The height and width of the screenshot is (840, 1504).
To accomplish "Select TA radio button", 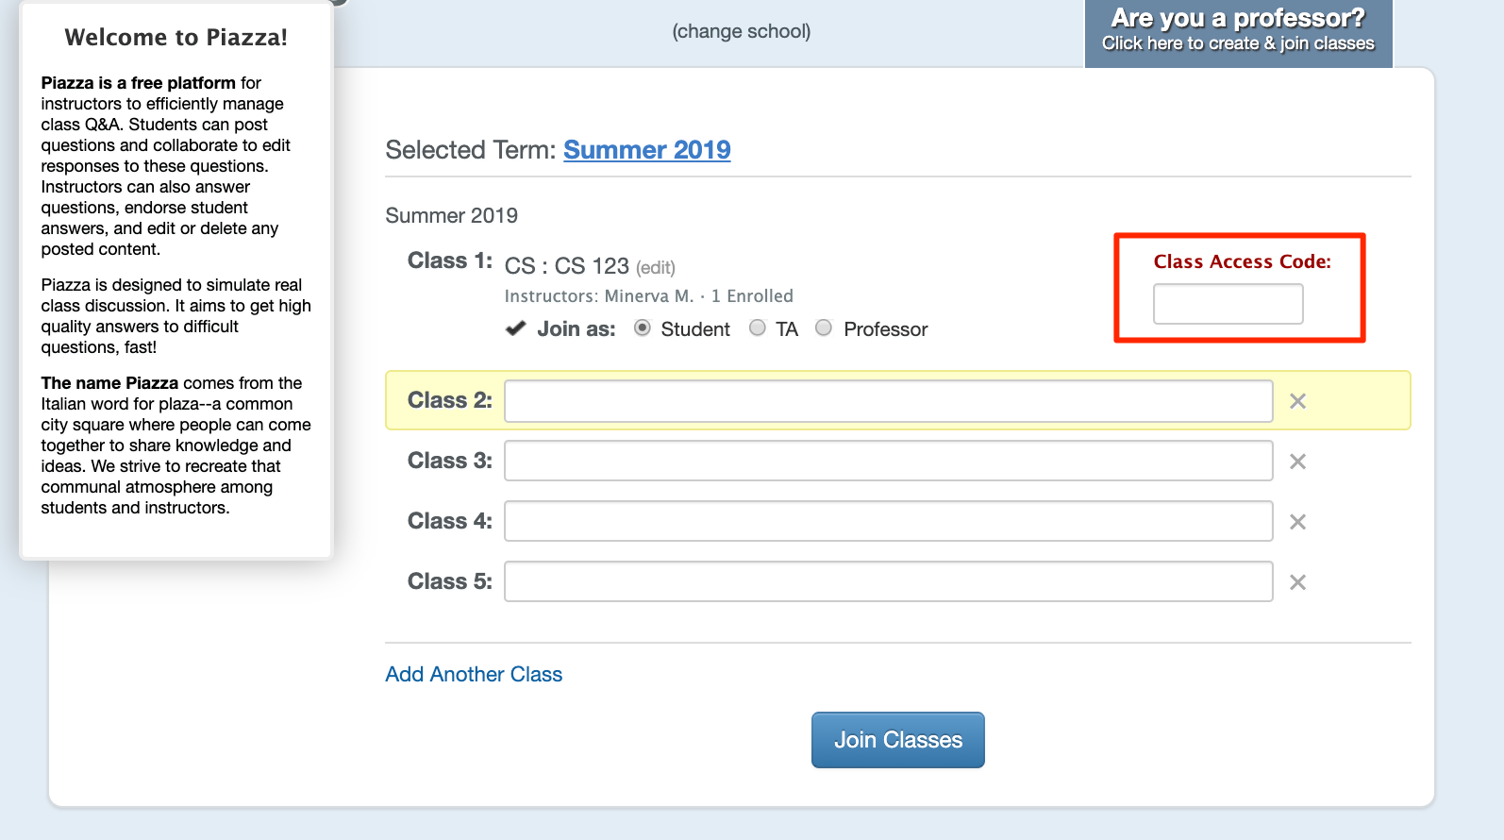I will pyautogui.click(x=758, y=328).
